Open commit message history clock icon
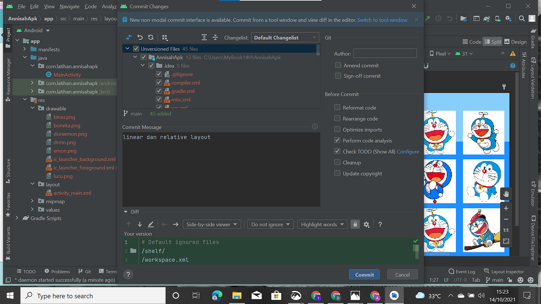This screenshot has height=304, width=541. pyautogui.click(x=315, y=127)
